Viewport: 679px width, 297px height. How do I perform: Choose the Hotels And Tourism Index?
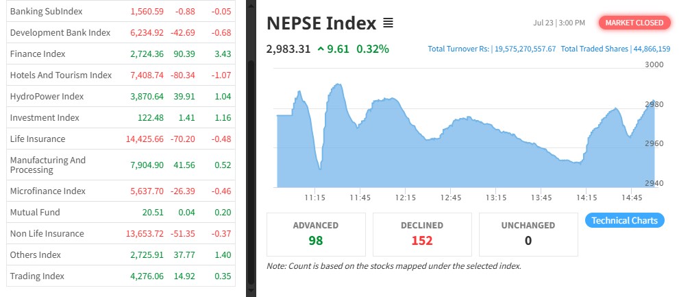[61, 75]
